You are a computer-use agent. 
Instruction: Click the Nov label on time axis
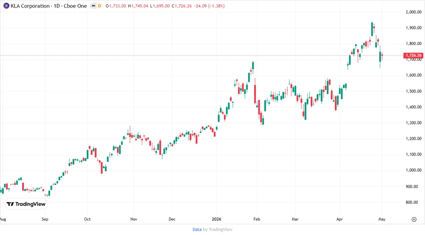click(x=134, y=219)
